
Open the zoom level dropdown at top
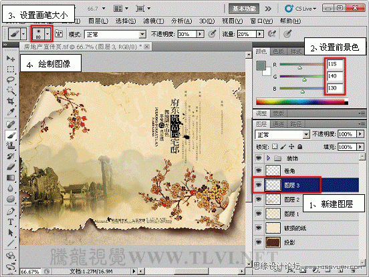104,9
